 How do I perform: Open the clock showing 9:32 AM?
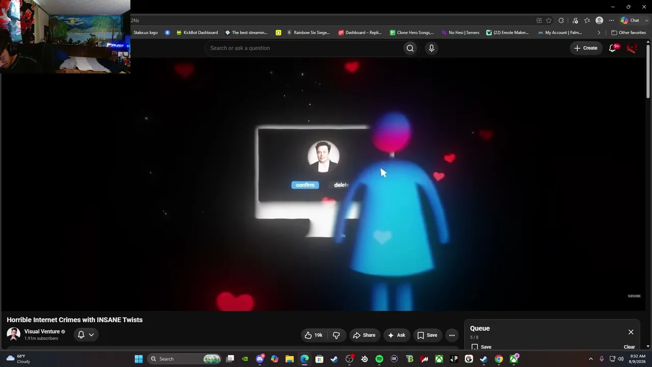point(638,359)
